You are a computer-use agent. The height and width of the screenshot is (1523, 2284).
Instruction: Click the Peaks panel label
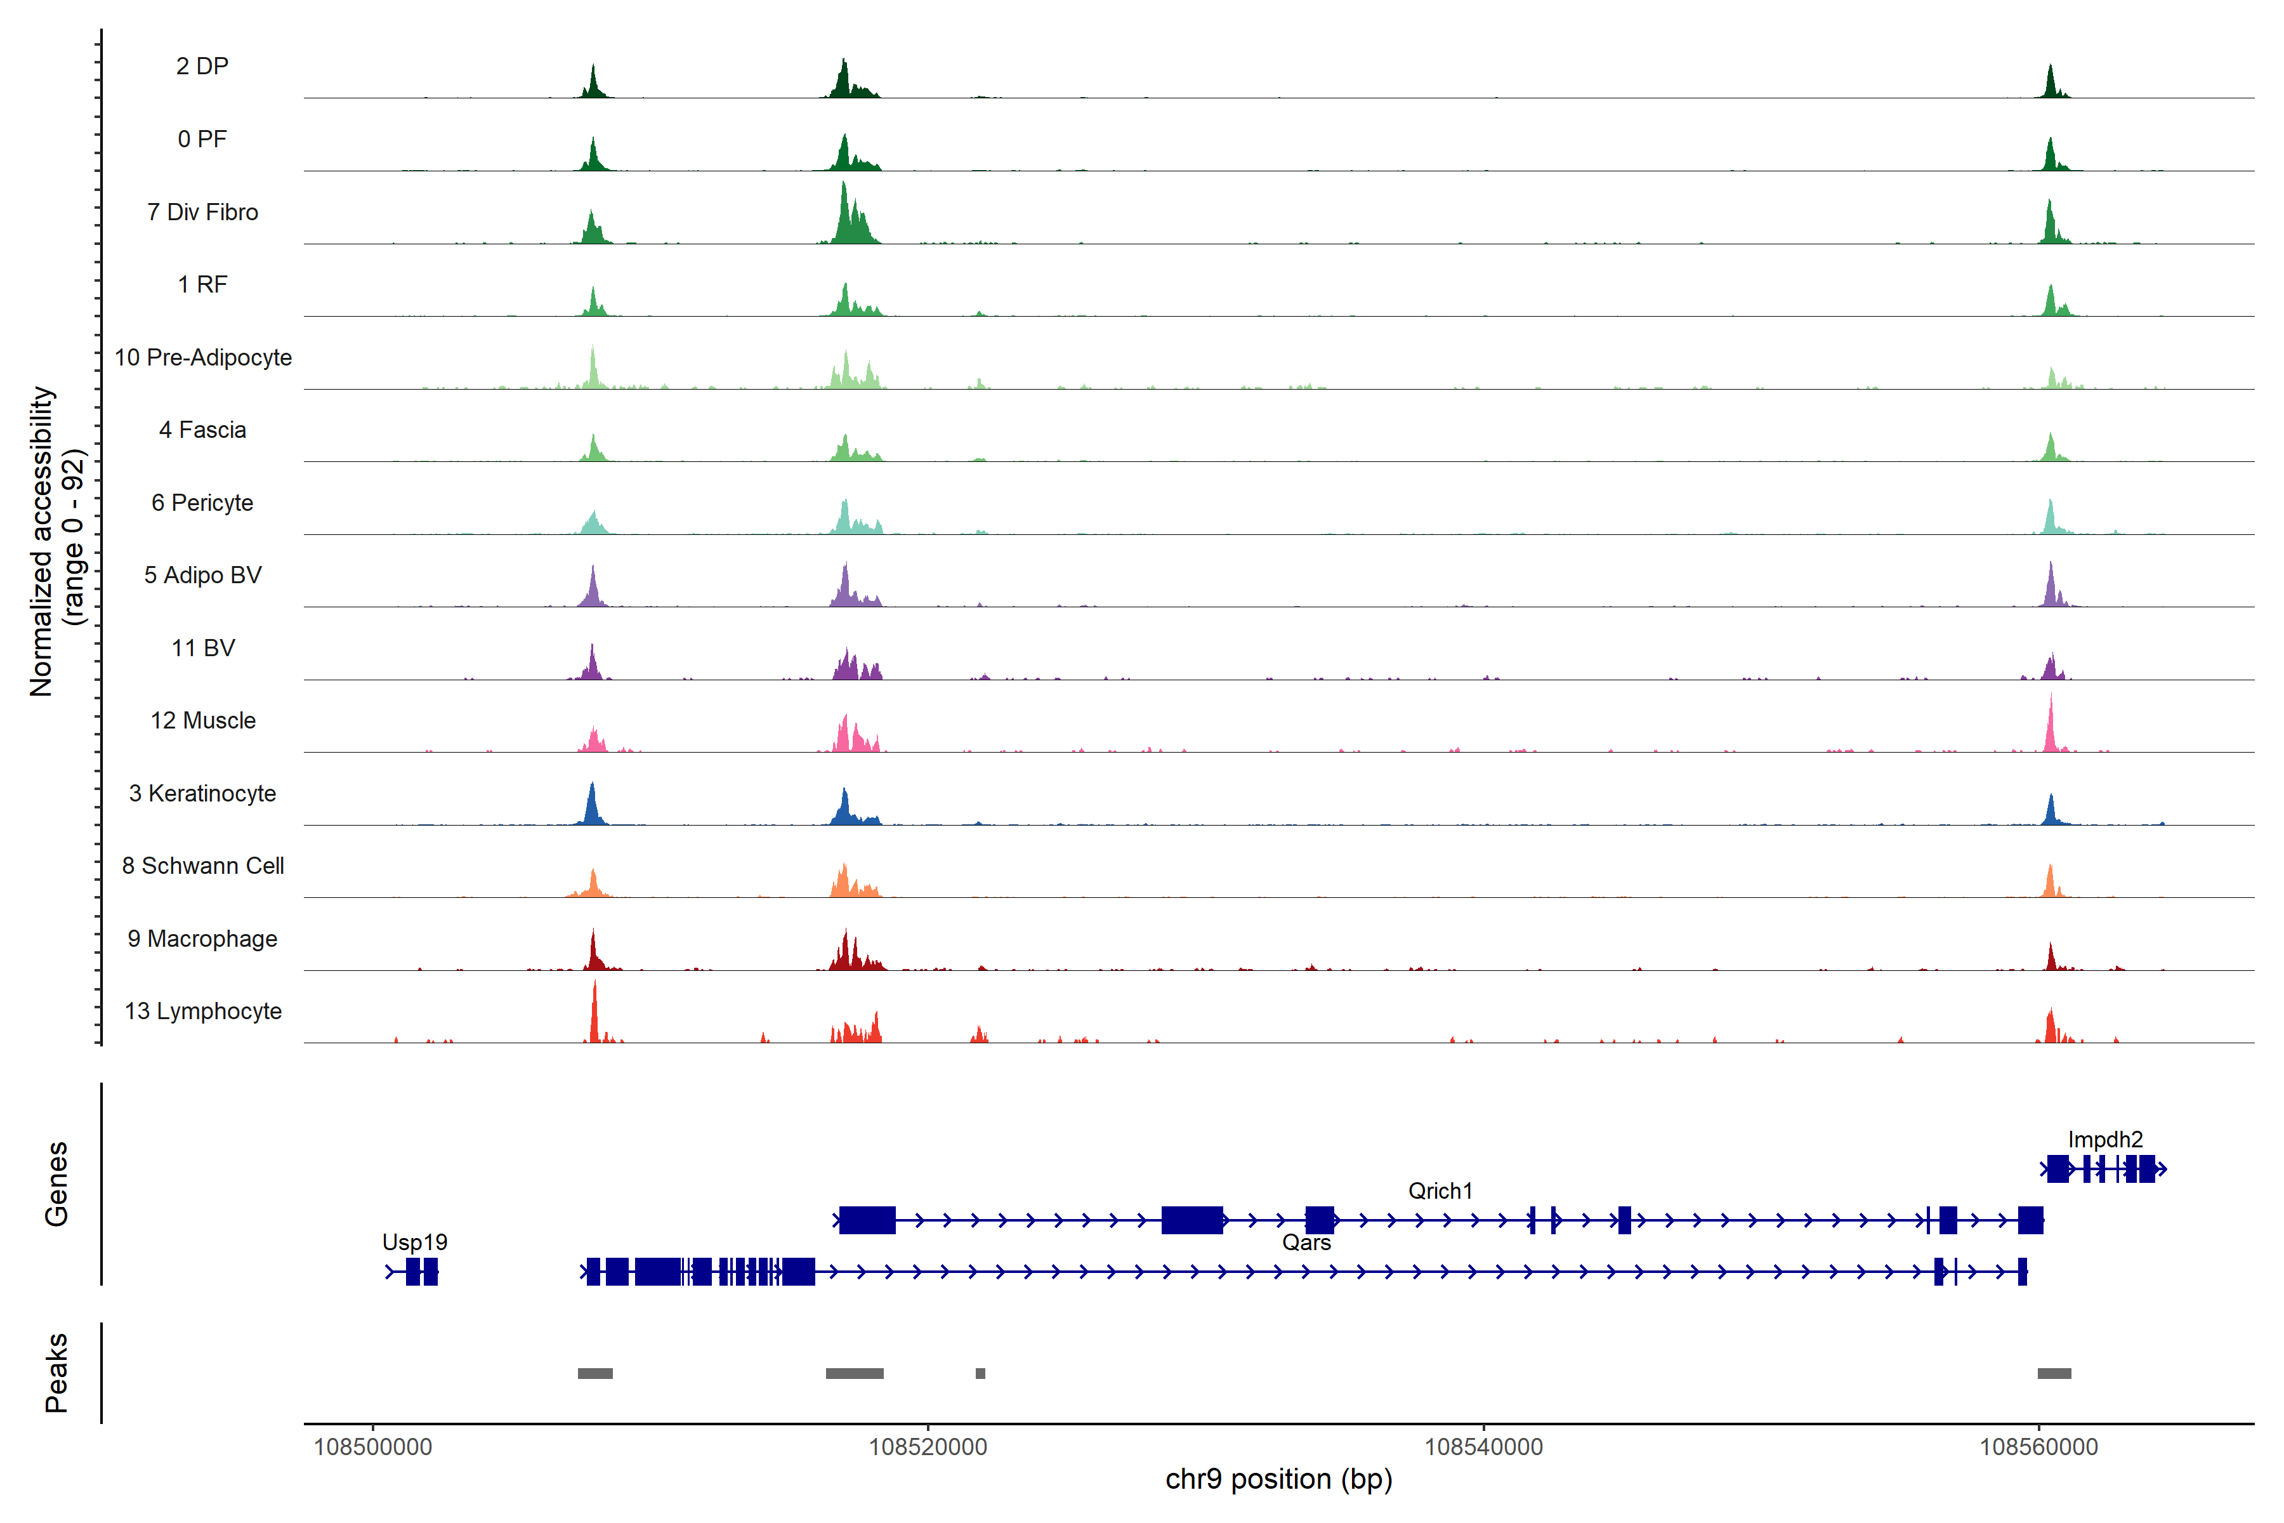click(56, 1373)
